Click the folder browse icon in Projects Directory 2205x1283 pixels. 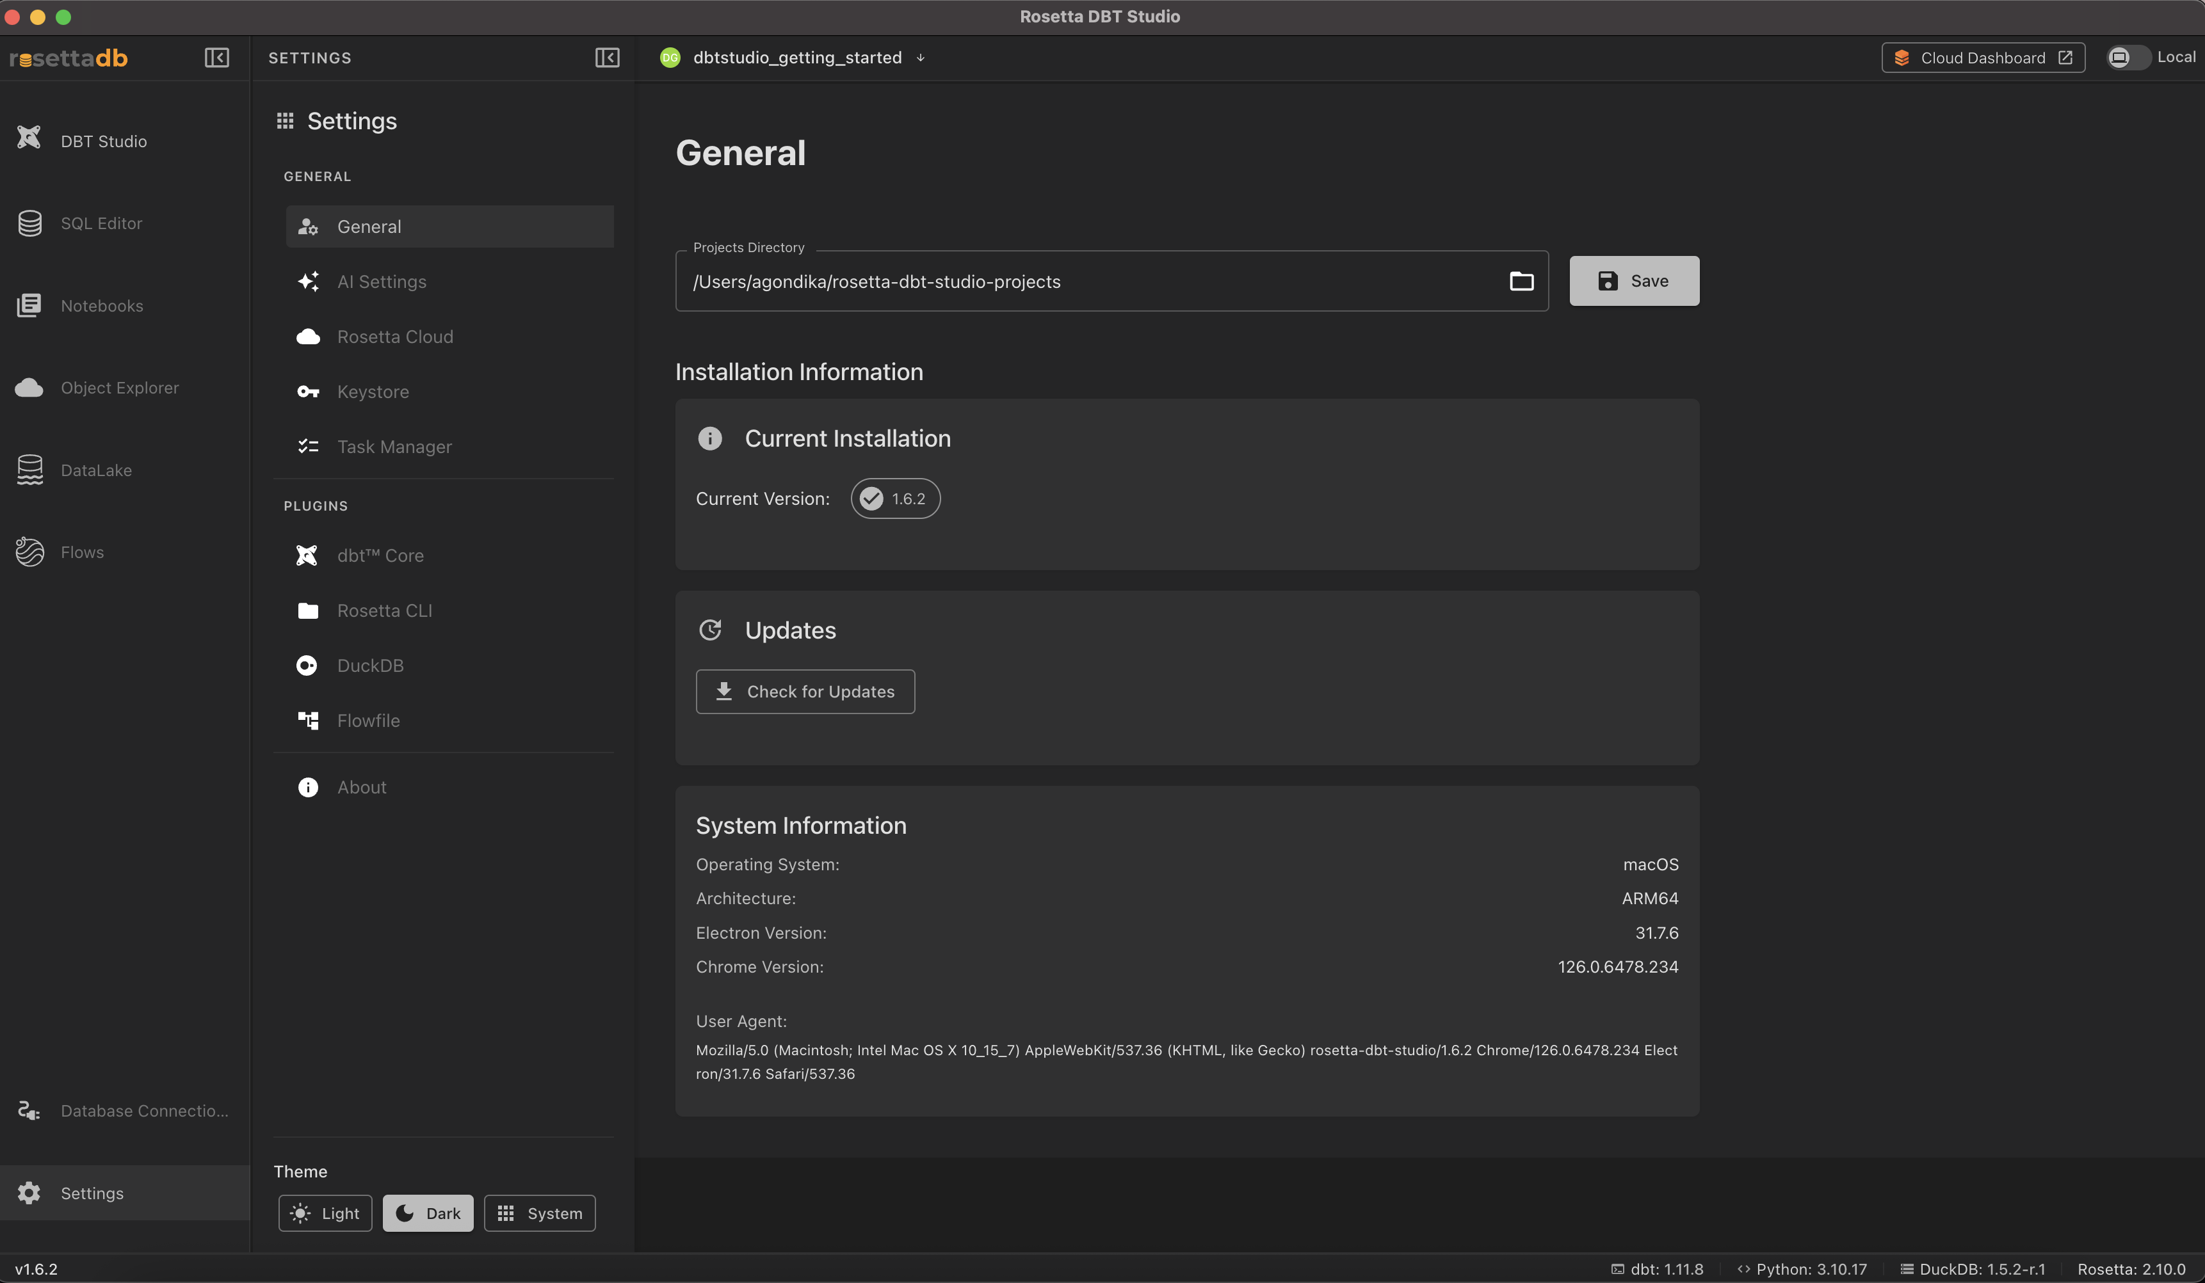[x=1522, y=281]
